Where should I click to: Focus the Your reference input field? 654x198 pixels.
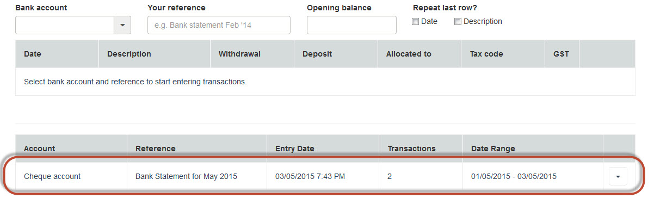pos(219,25)
